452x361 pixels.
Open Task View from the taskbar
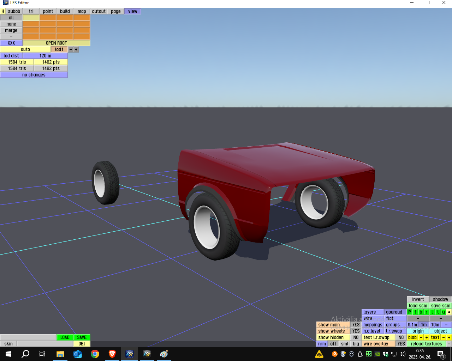(42, 354)
